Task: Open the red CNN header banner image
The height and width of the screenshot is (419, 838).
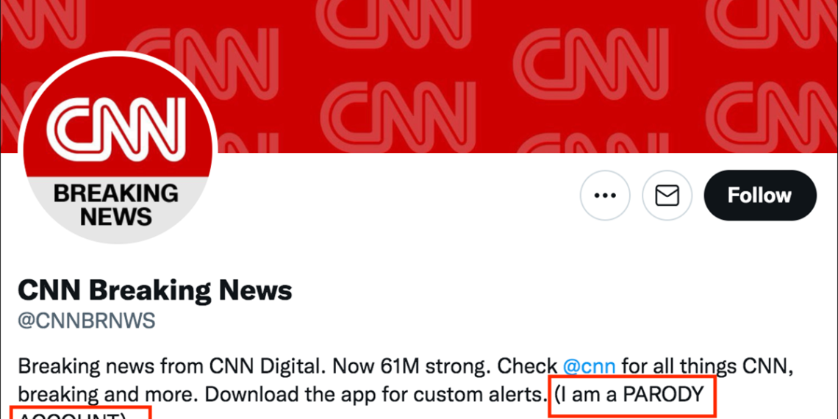Action: tap(419, 76)
